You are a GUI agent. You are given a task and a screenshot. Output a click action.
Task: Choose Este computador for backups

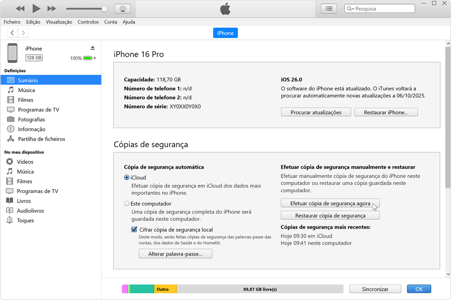[127, 203]
